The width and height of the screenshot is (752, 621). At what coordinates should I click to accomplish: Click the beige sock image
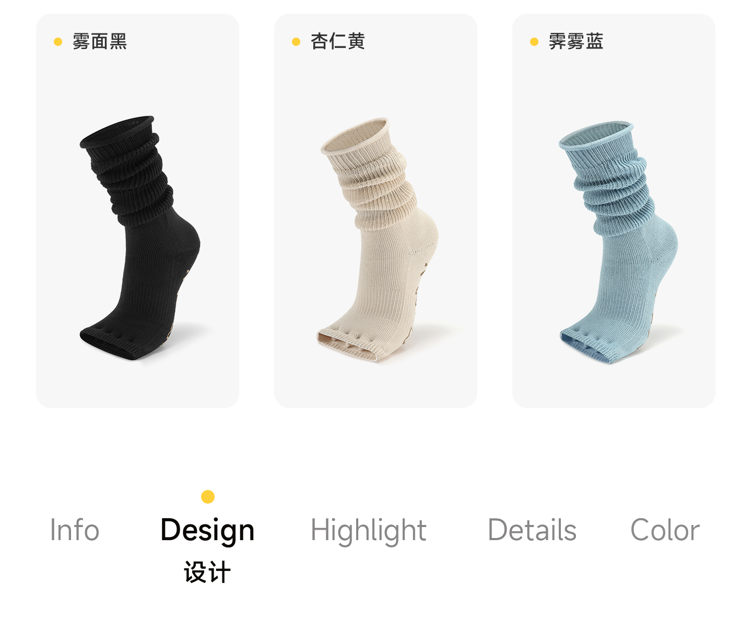tap(378, 240)
